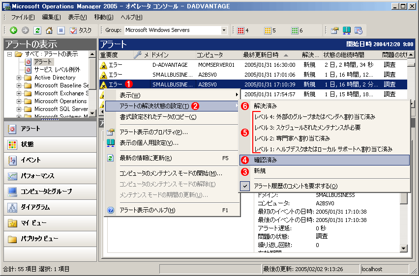The image size is (419, 276).
Task: Click the detail pane scrollbar down arrow
Action: tap(403, 248)
